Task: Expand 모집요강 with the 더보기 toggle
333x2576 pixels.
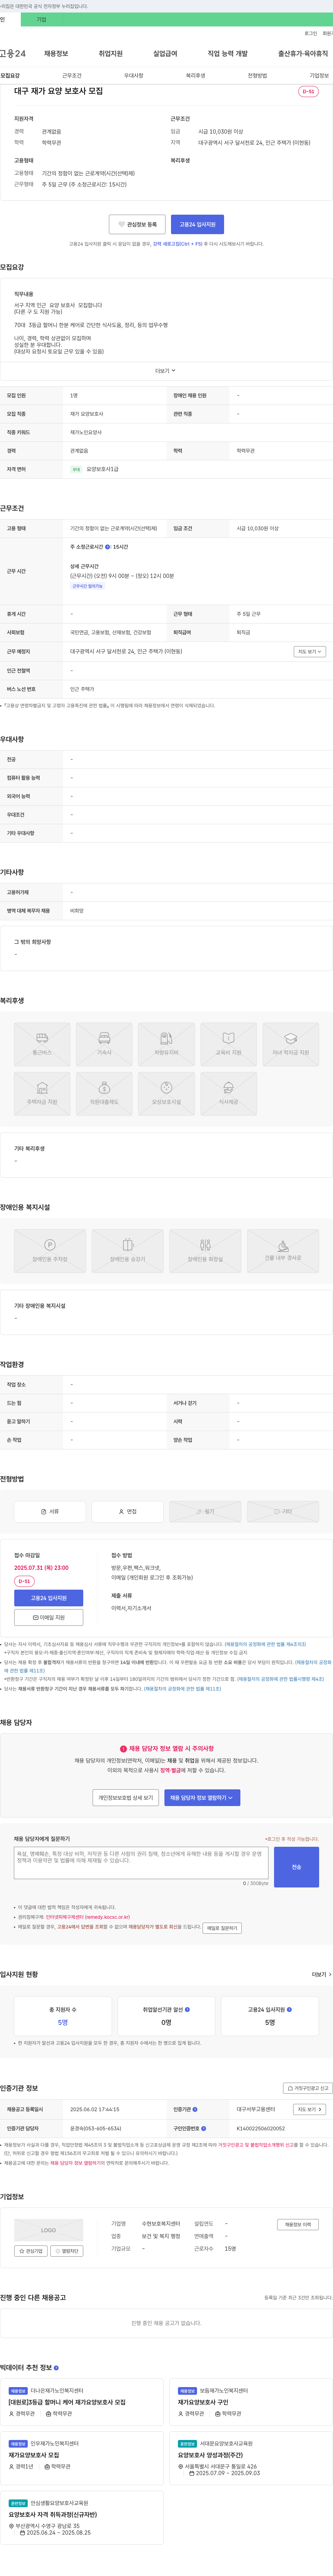Action: pos(165,371)
